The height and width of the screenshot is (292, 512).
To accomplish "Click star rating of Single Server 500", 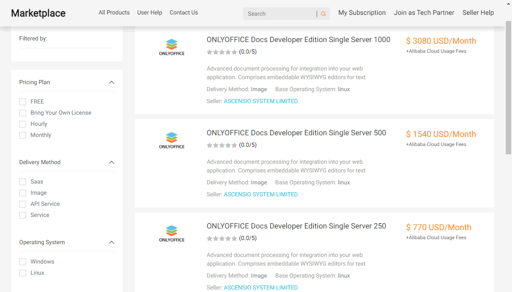I will click(222, 145).
